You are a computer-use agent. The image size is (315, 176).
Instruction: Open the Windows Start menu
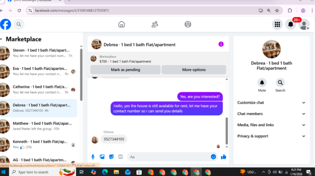tap(4, 172)
